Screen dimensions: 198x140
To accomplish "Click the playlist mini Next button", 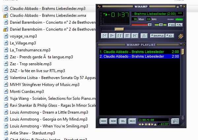I will [152, 125].
